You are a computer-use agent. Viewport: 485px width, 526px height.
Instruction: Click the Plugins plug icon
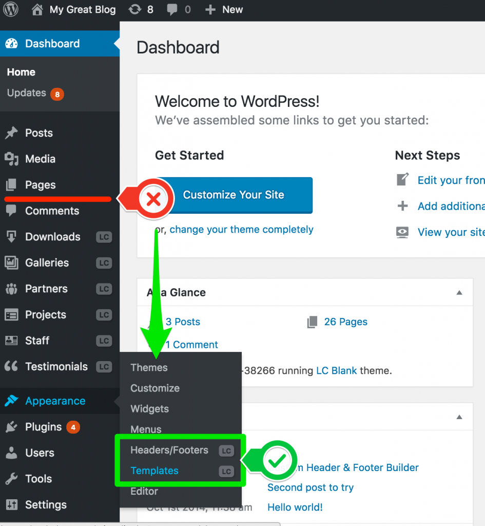pyautogui.click(x=11, y=427)
